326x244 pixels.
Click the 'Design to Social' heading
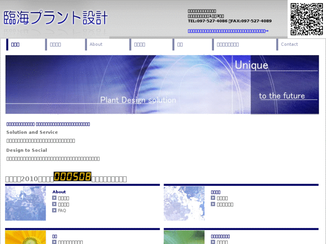click(26, 150)
